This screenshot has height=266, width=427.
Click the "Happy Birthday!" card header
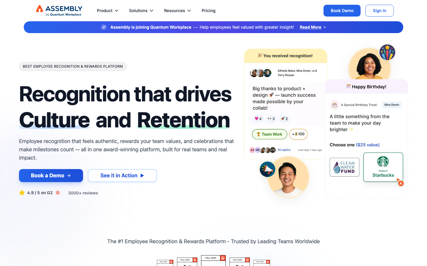(367, 87)
